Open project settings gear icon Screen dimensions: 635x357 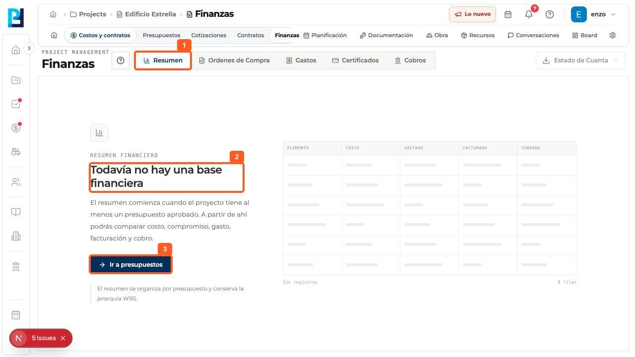coord(613,35)
